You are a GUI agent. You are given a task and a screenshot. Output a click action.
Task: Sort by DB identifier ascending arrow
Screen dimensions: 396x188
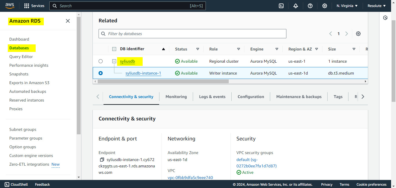coord(164,49)
